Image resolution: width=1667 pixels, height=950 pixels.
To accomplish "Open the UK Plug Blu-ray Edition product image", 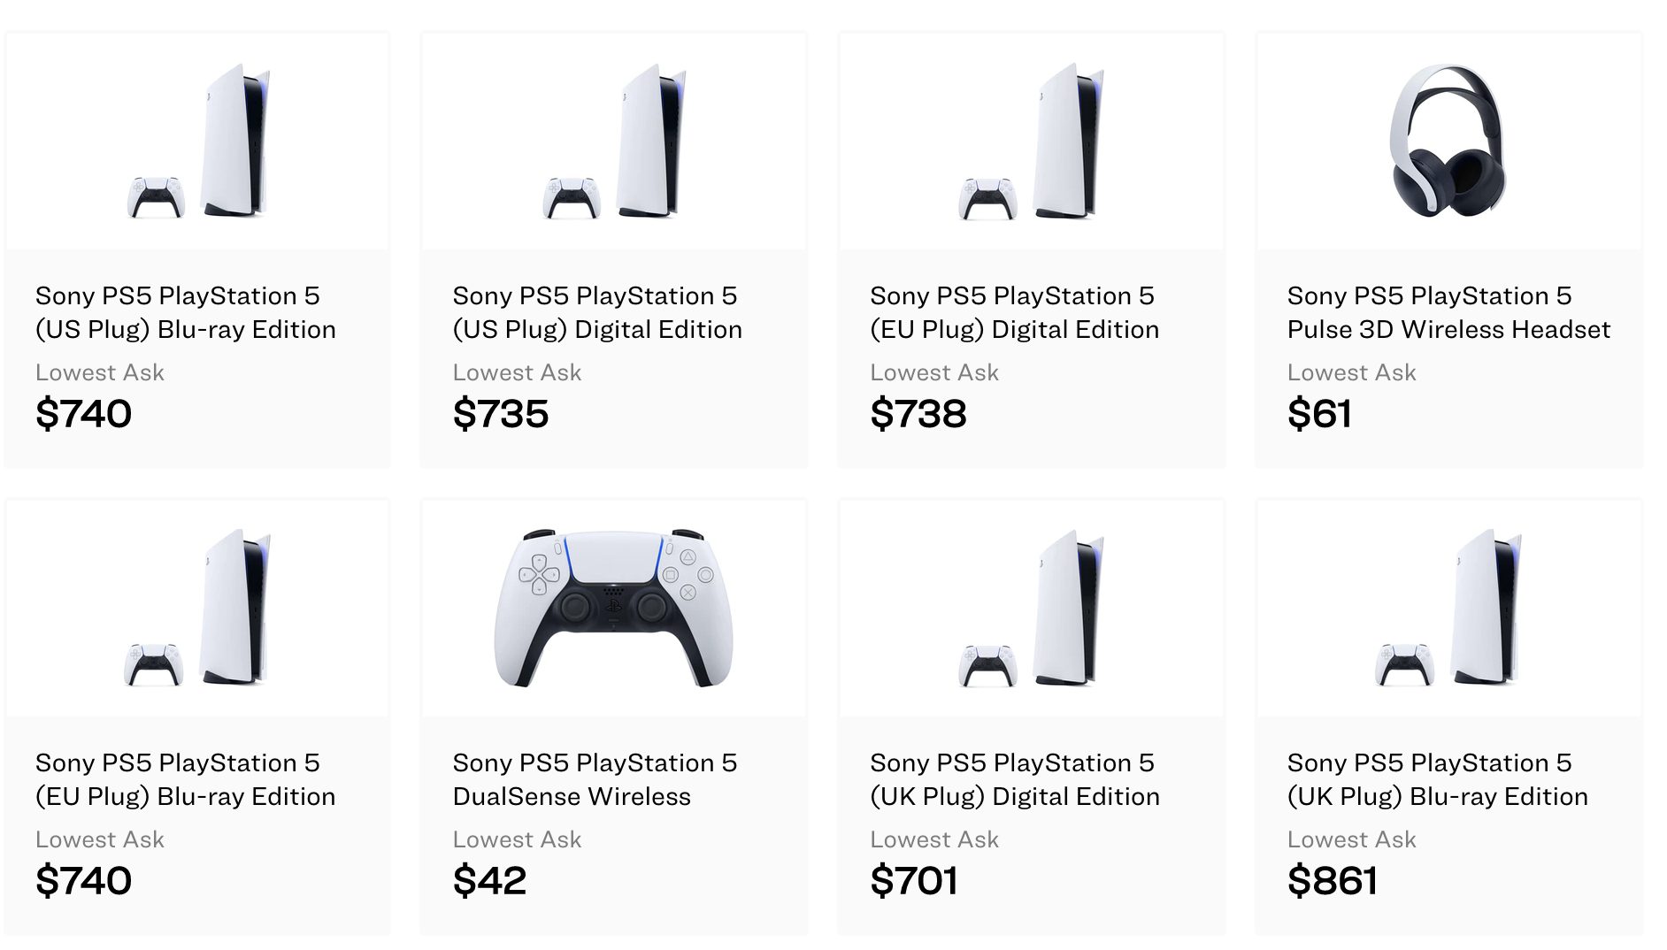I will (1448, 609).
